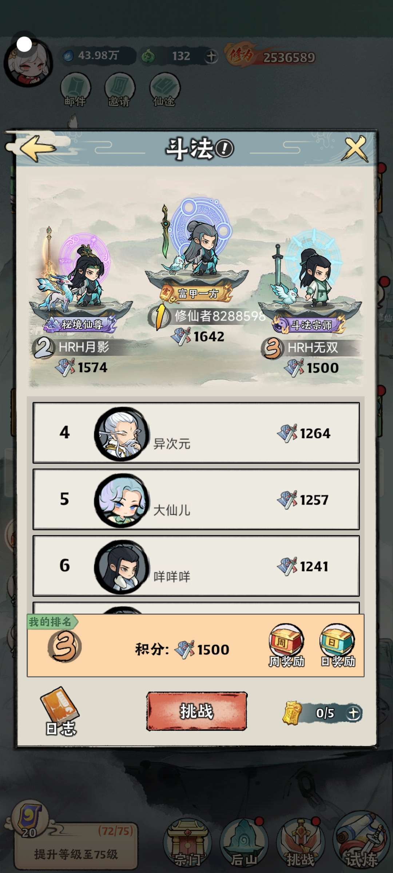Select rank 5 player 大仙儿 row
Image resolution: width=393 pixels, height=873 pixels.
click(196, 499)
